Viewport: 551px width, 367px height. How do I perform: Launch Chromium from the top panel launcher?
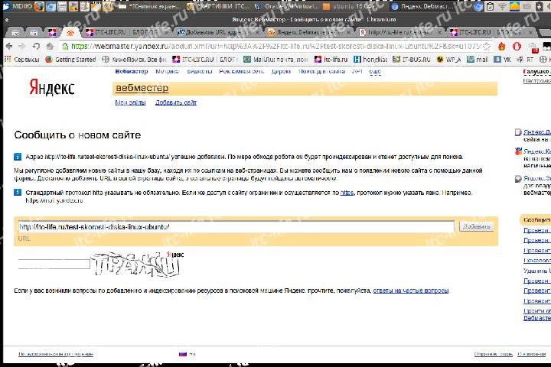click(x=51, y=6)
